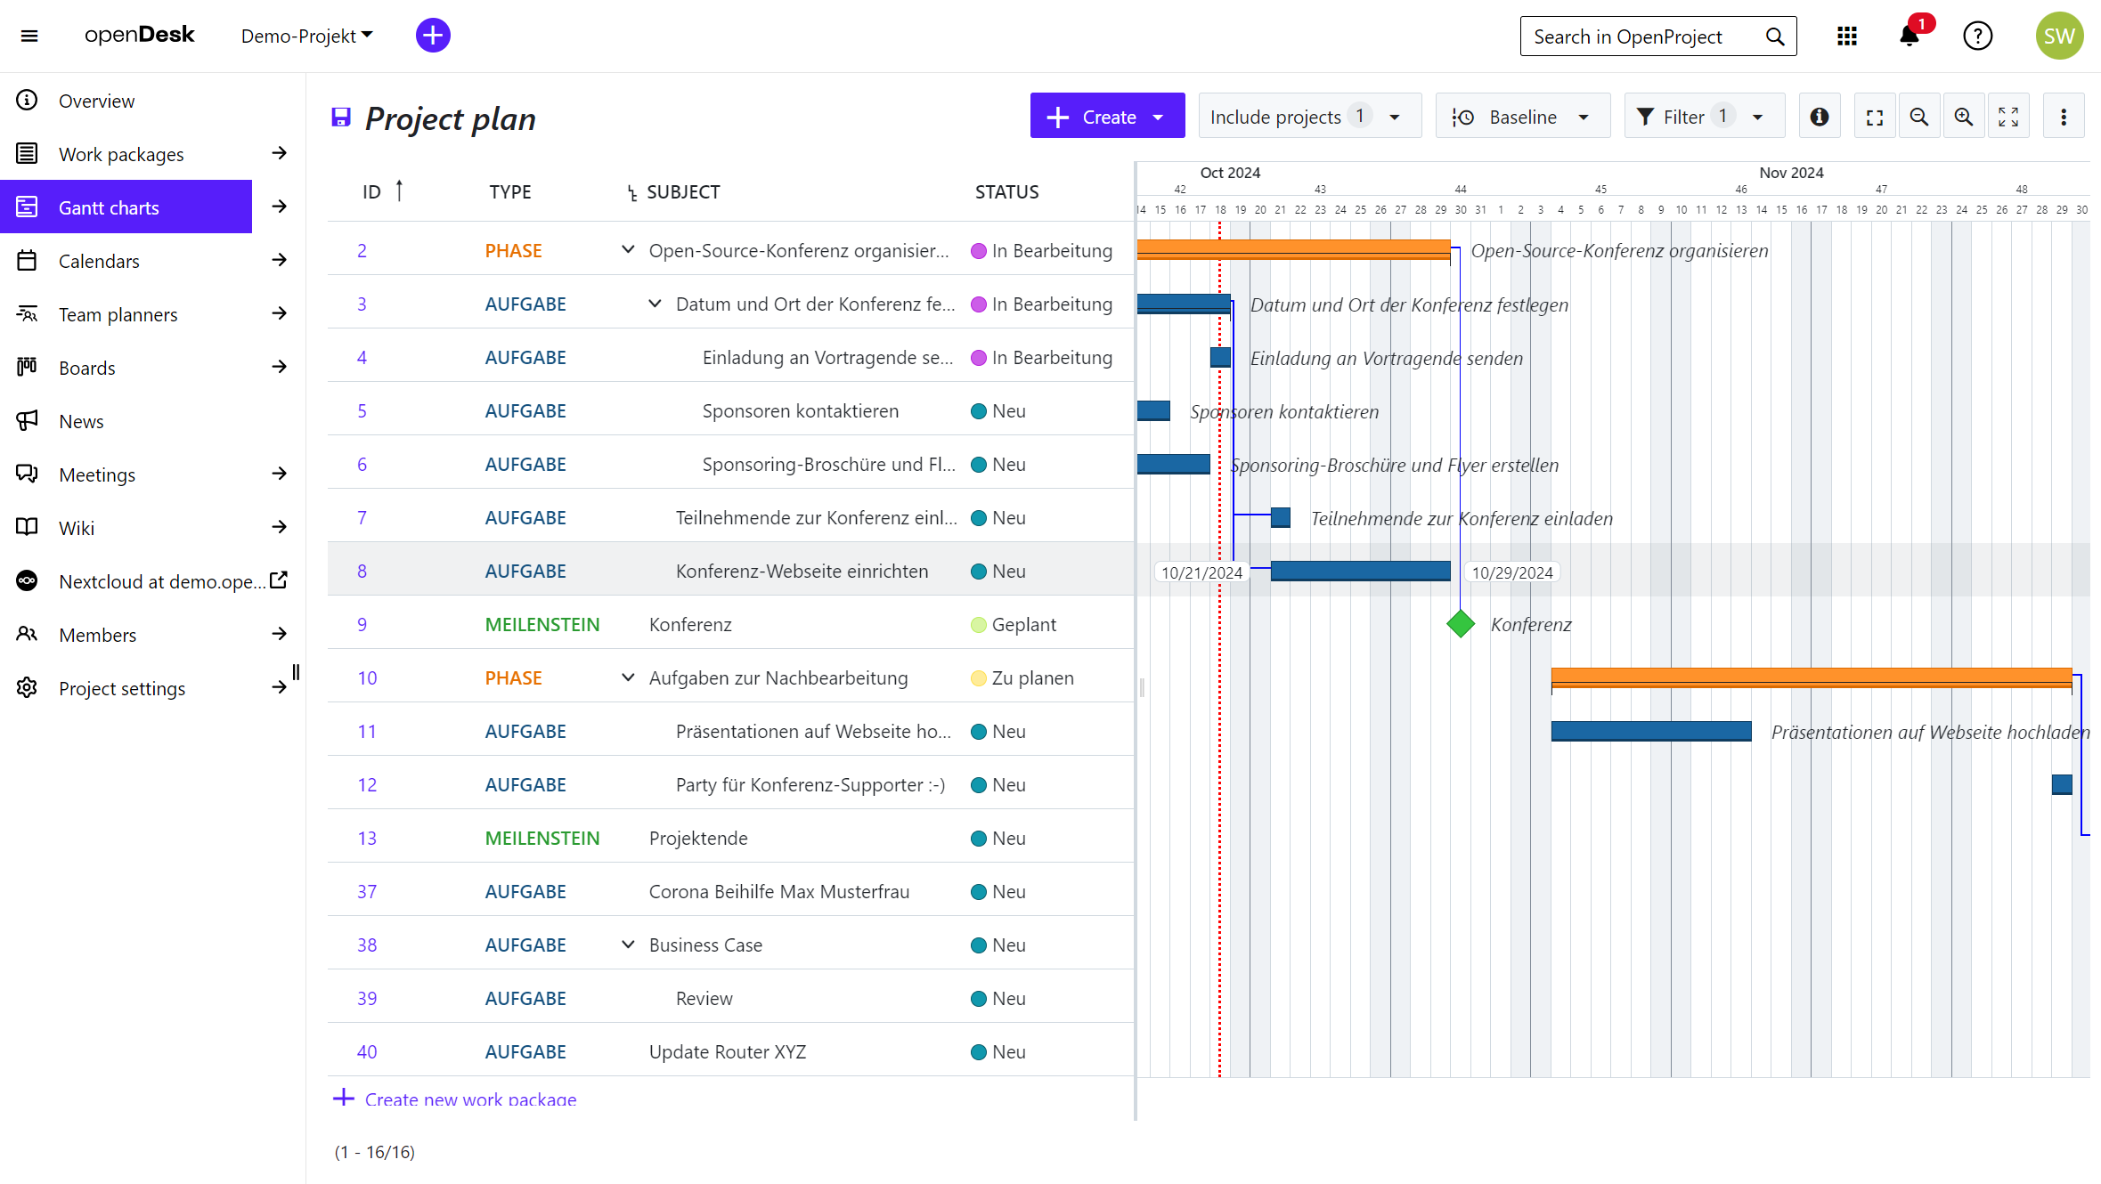Open Calendars in the sidebar
This screenshot has width=2101, height=1184.
[x=99, y=261]
